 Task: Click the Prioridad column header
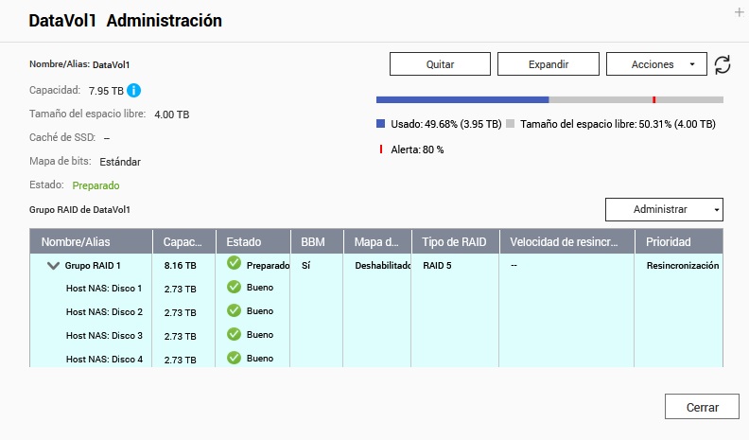pyautogui.click(x=669, y=241)
